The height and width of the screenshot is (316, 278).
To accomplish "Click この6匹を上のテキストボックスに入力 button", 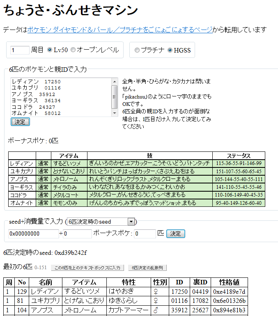I will (x=87, y=268).
